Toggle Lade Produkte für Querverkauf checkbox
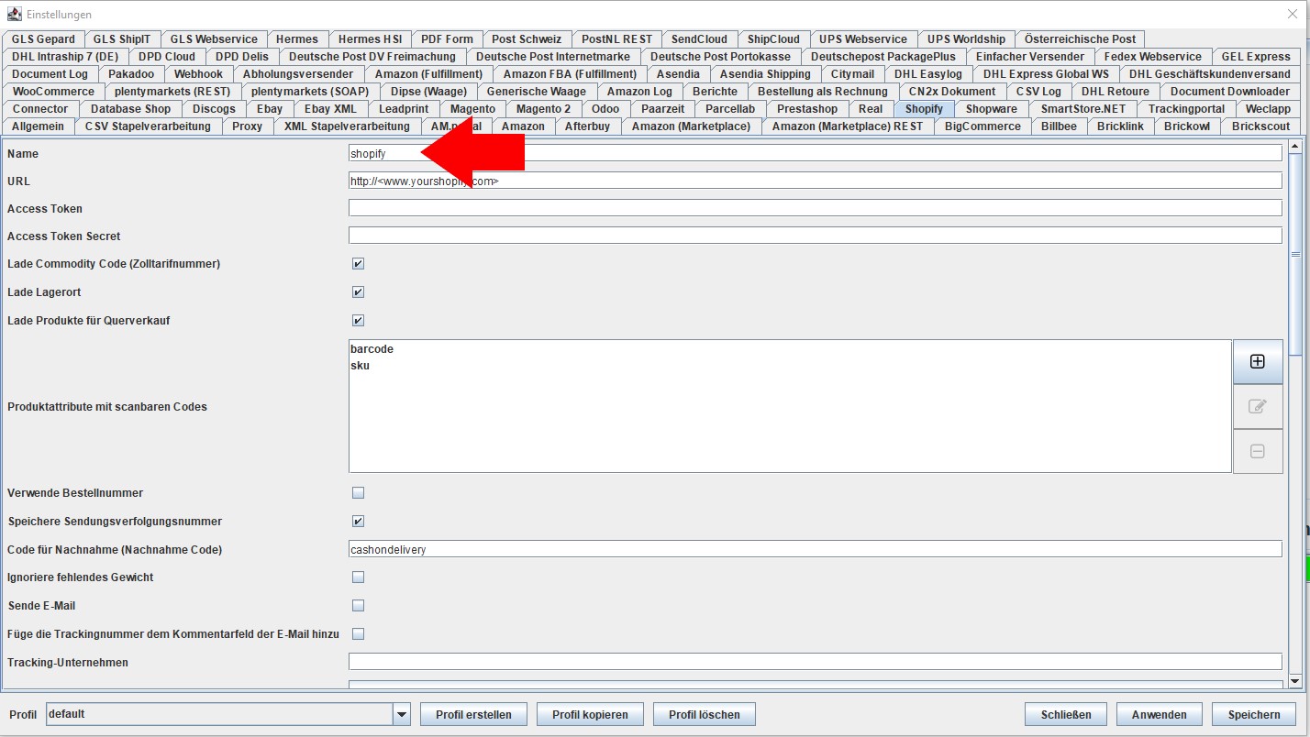This screenshot has height=737, width=1310. coord(359,321)
